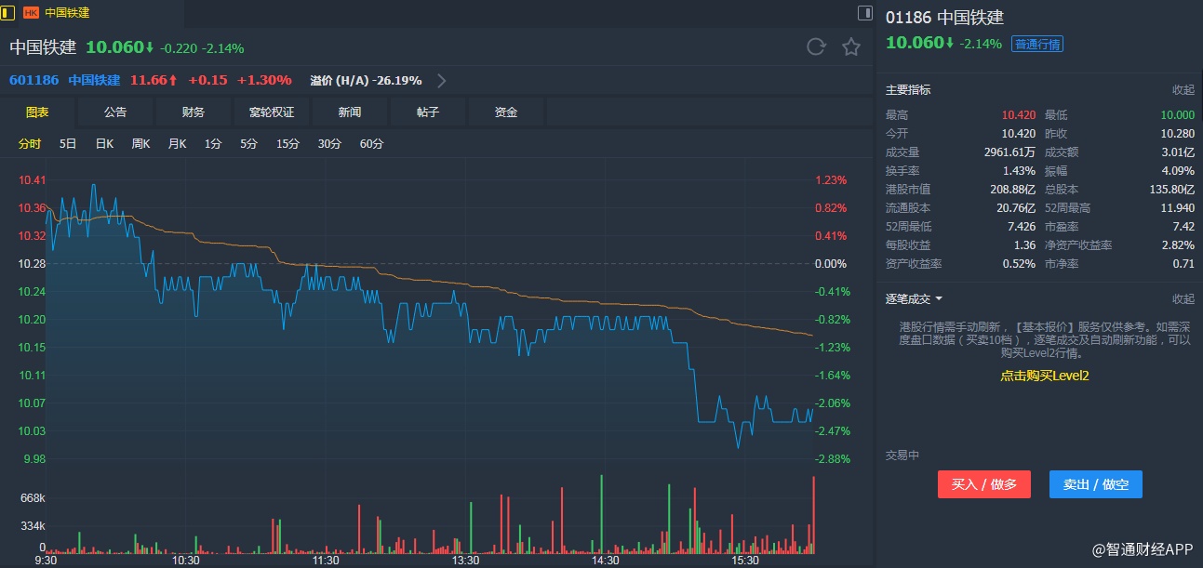Image resolution: width=1203 pixels, height=568 pixels.
Task: Select the 5日 chart period
Action: [x=68, y=144]
